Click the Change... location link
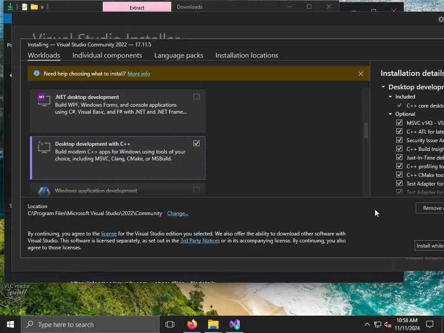The image size is (444, 333). pyautogui.click(x=177, y=213)
